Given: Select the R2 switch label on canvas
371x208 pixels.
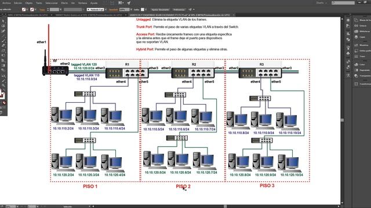Looking at the screenshot, I should click(x=194, y=64).
